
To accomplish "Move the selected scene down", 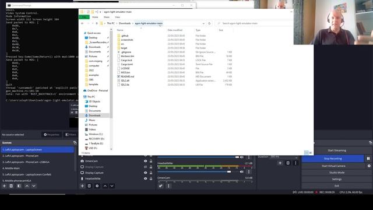I will 34,186.
